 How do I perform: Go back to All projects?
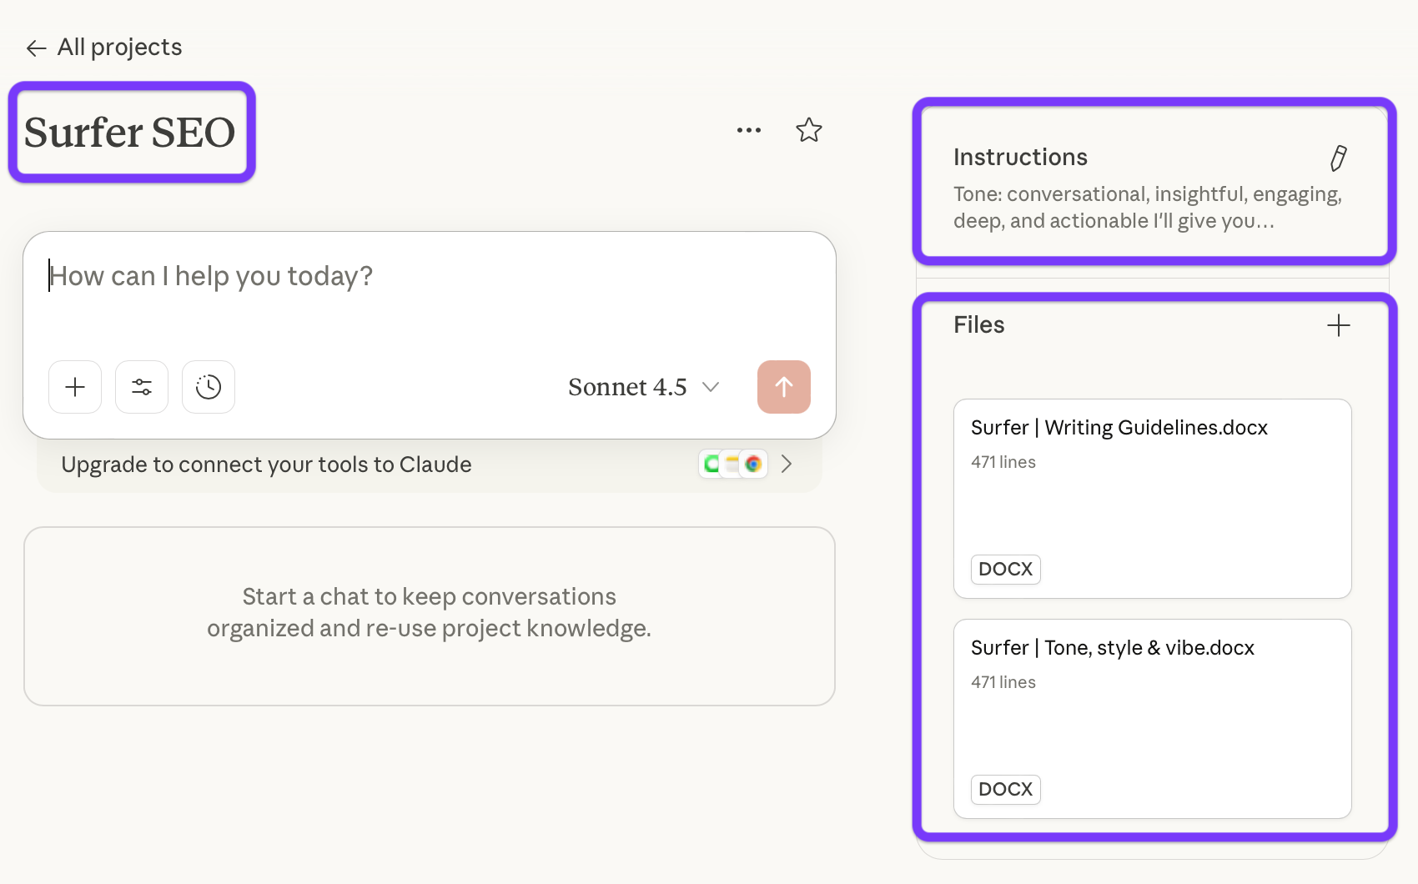click(119, 48)
